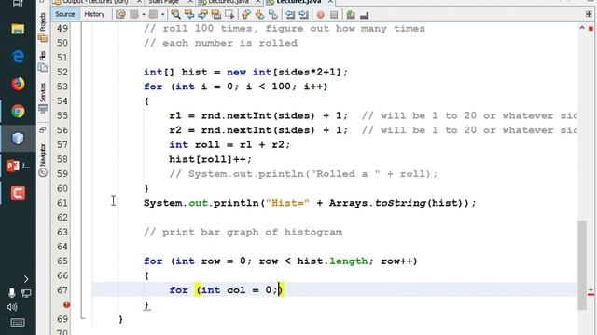The width and height of the screenshot is (597, 335).
Task: Click line number 52 in the gutter
Action: (62, 72)
